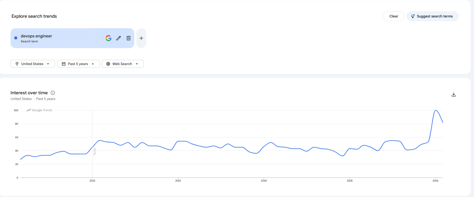Click the 2023 label on the time axis

pos(178,181)
